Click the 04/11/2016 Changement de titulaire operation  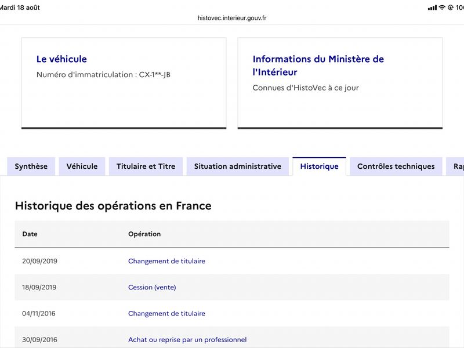click(x=166, y=313)
